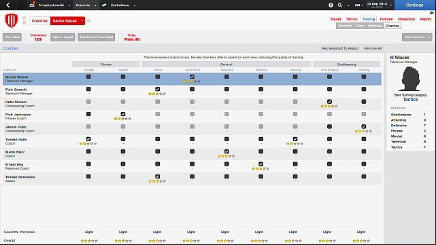The image size is (436, 245).
Task: Uncheck Piotr Jankowicz's Aerobic assignment
Action: tap(123, 114)
